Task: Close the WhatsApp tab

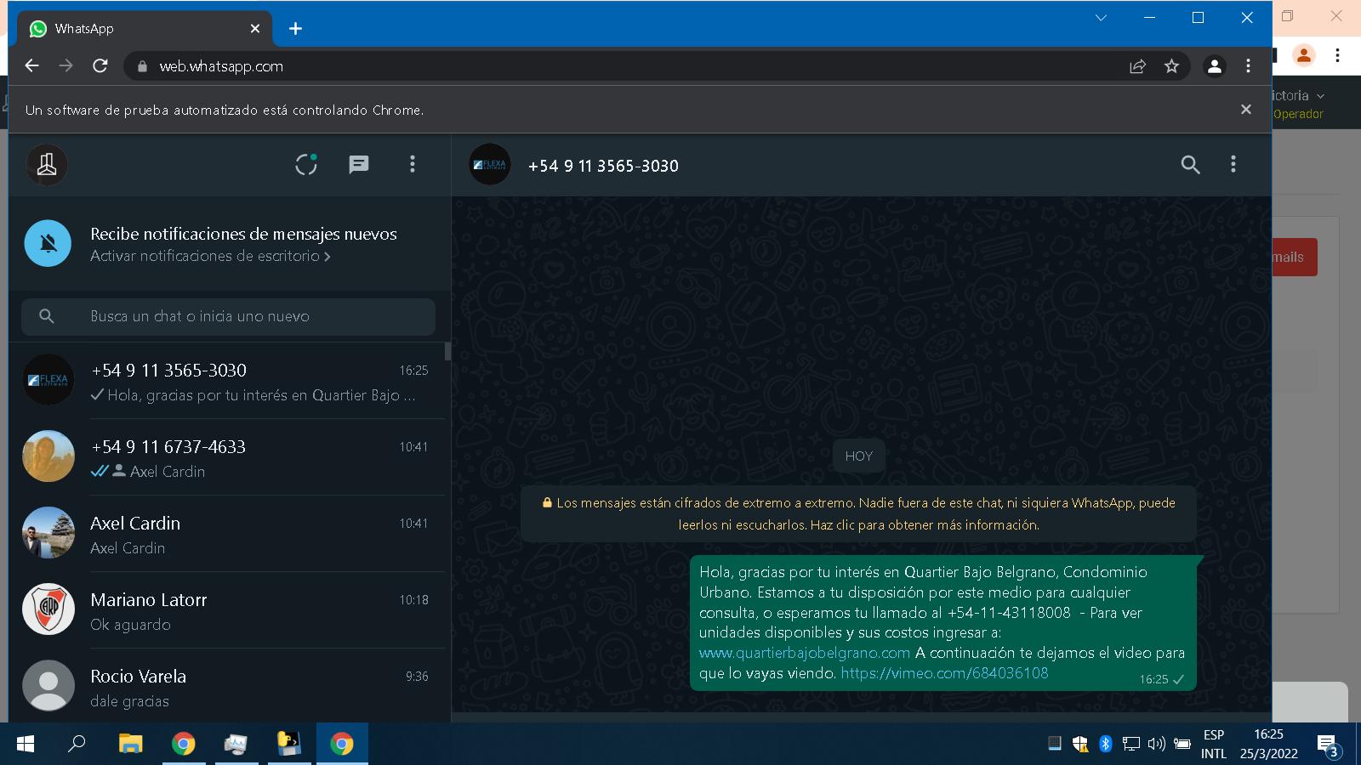Action: [x=254, y=29]
